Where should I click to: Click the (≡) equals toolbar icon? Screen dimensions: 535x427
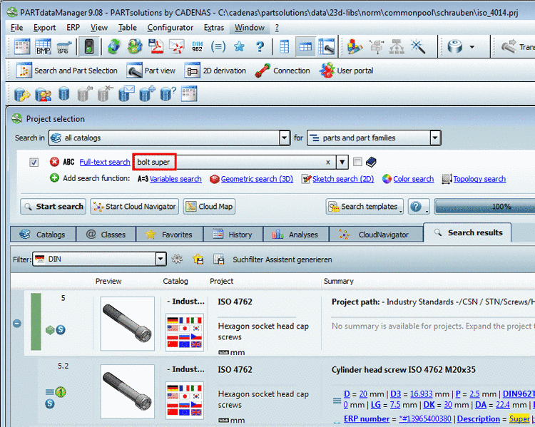pyautogui.click(x=218, y=47)
